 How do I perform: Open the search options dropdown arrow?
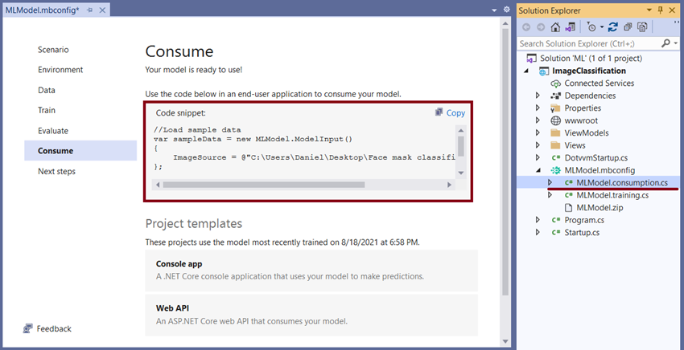click(x=676, y=43)
